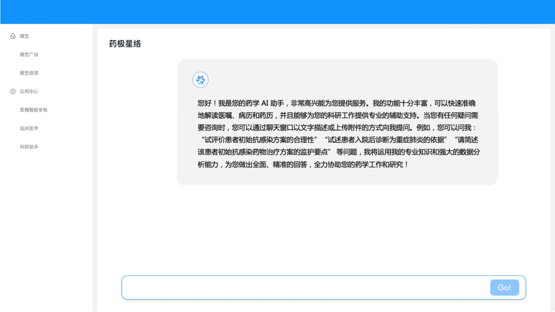The image size is (555, 312).
Task: Select 临床医学 in the sidebar
Action: click(29, 128)
